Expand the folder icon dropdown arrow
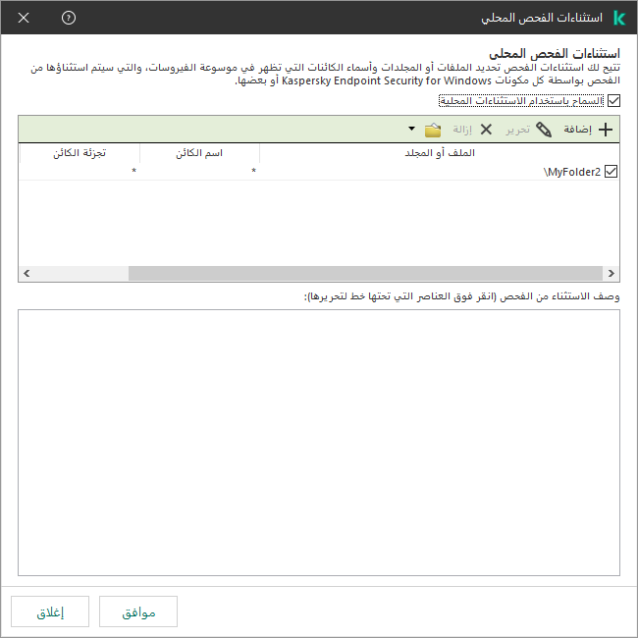 (x=412, y=129)
